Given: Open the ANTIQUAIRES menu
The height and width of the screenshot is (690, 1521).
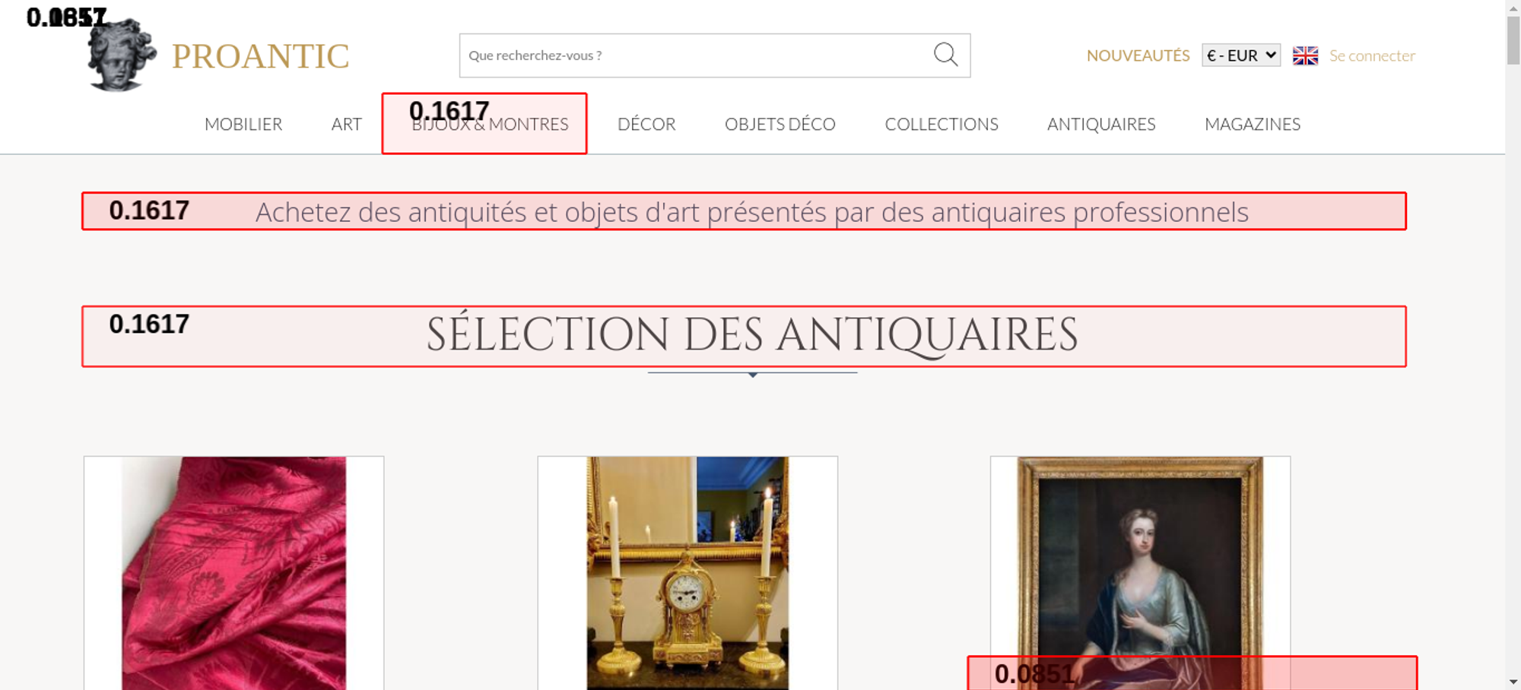Looking at the screenshot, I should tap(1100, 124).
